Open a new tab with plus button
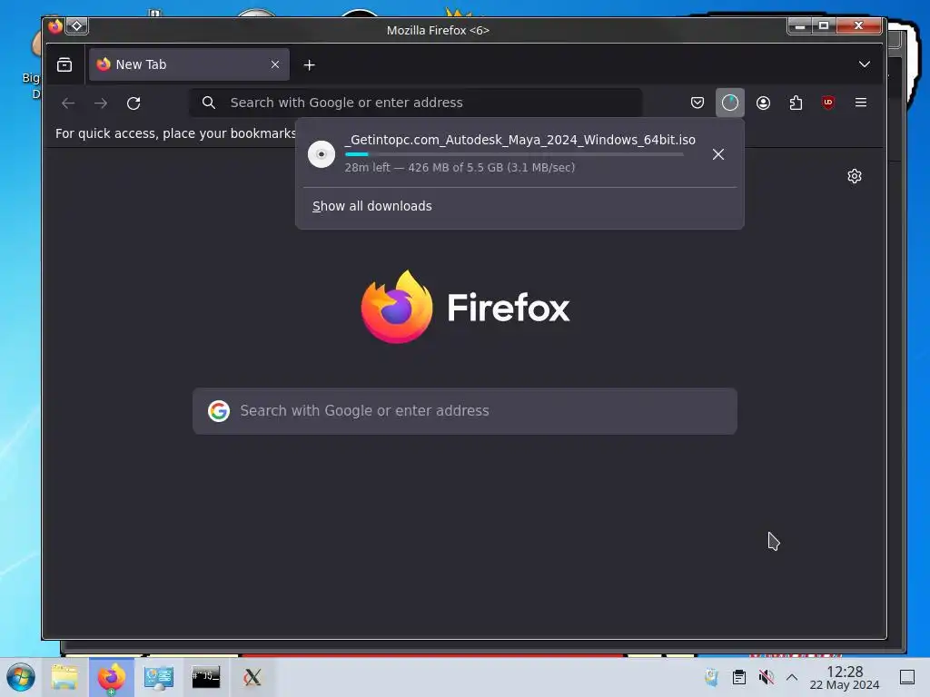930x697 pixels. (x=309, y=65)
